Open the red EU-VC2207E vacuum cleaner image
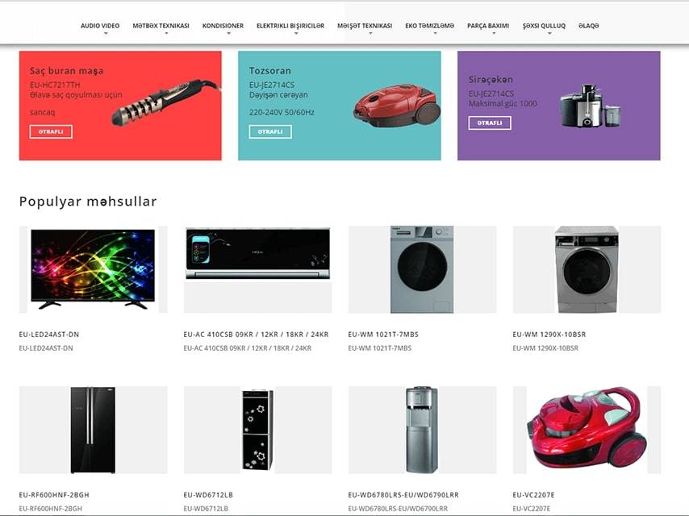This screenshot has width=689, height=516. tap(587, 430)
